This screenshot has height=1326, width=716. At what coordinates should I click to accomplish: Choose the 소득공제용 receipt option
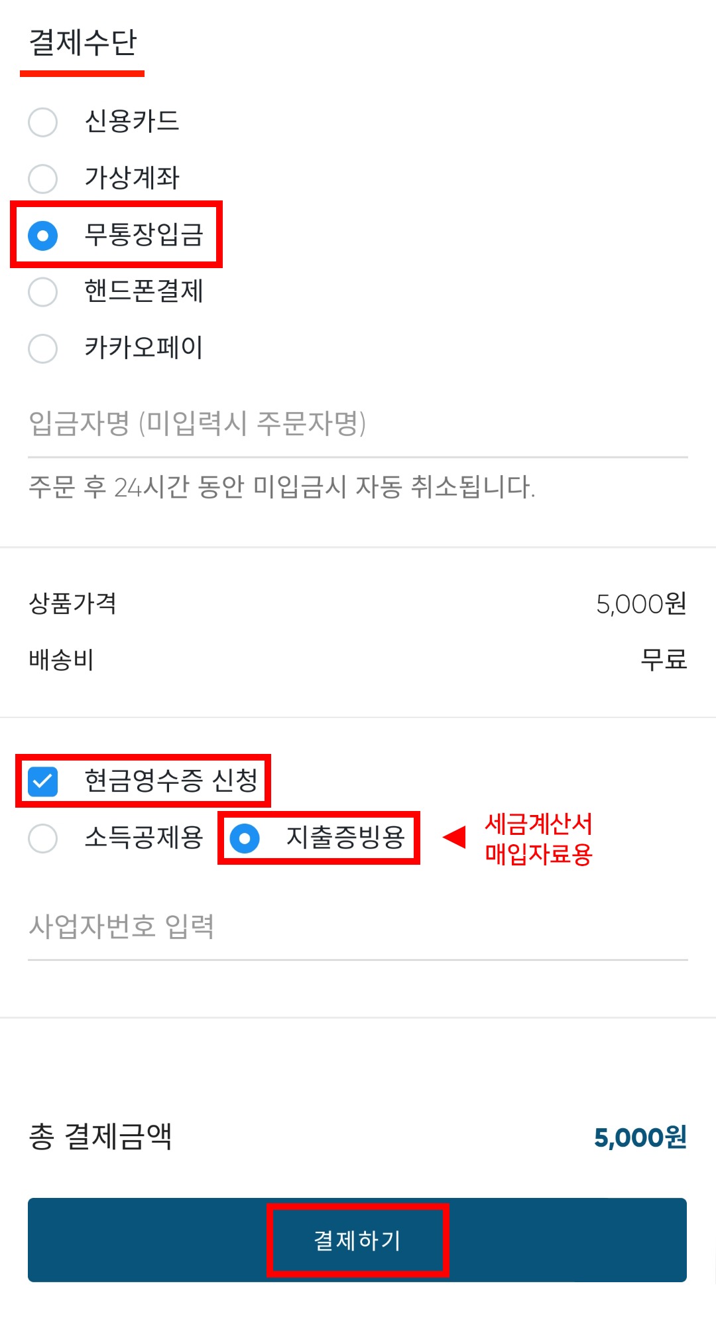43,838
